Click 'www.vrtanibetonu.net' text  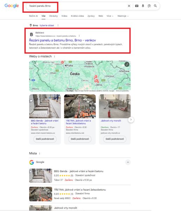[75, 133]
